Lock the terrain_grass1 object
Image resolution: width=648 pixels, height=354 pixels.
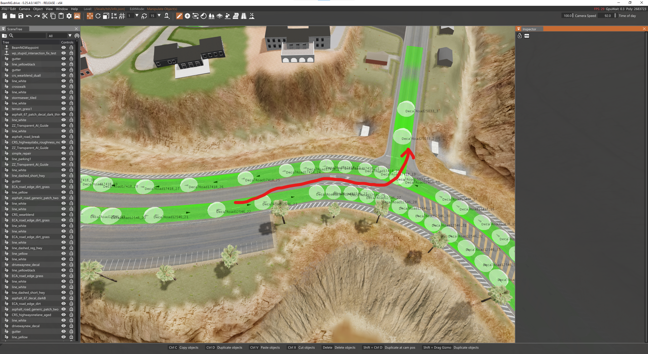pos(71,109)
